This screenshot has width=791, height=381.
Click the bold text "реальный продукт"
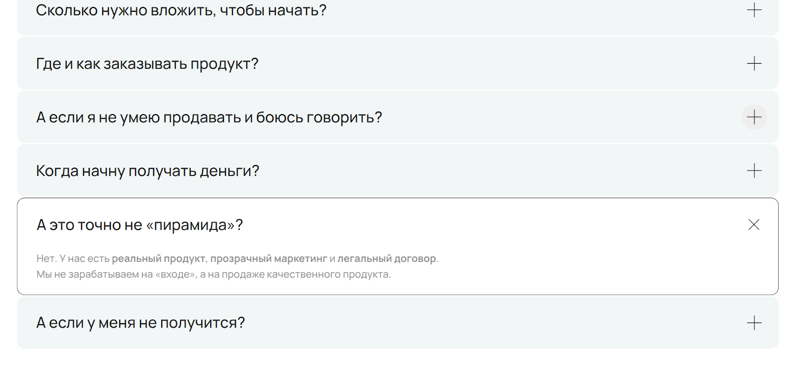(x=158, y=258)
